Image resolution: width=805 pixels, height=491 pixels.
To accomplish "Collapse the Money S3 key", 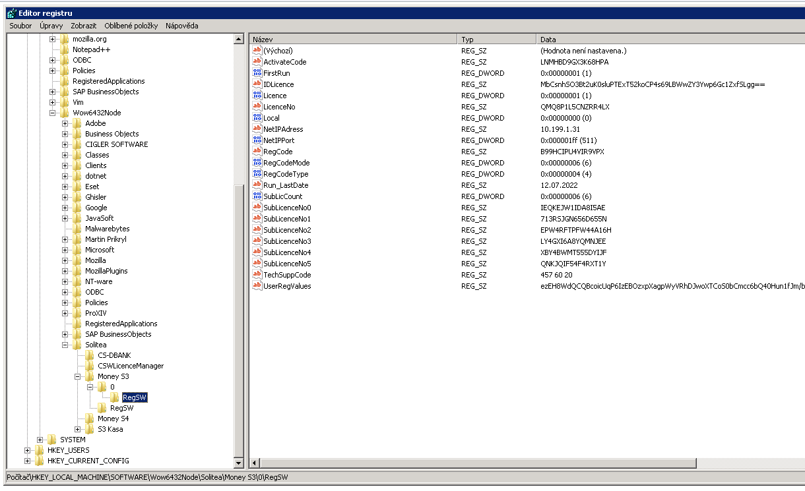I will 78,376.
